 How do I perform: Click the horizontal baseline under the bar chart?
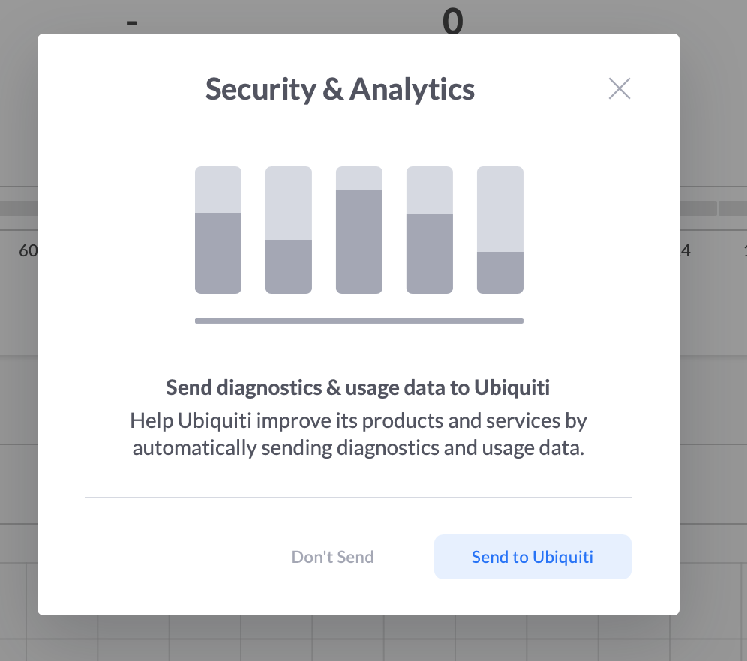click(x=359, y=321)
